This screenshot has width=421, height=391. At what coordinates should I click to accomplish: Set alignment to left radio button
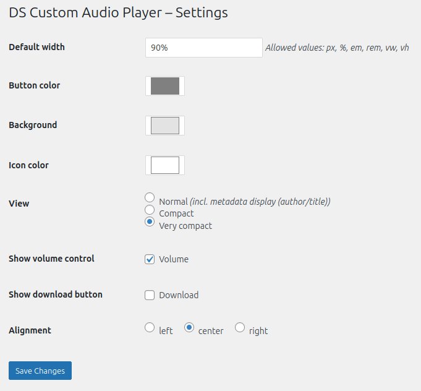(x=150, y=327)
